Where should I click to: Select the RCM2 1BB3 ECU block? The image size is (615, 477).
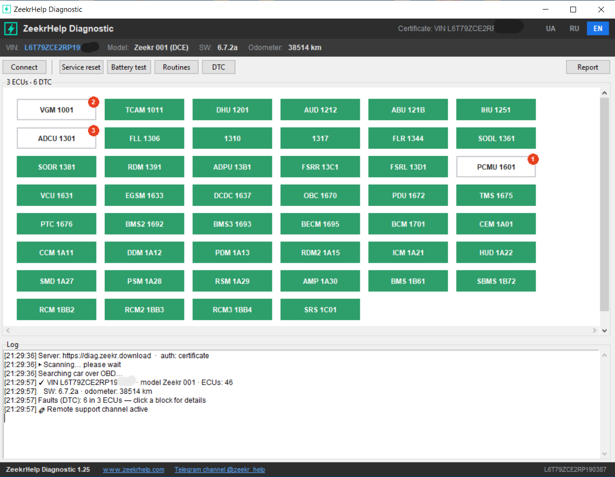point(144,310)
